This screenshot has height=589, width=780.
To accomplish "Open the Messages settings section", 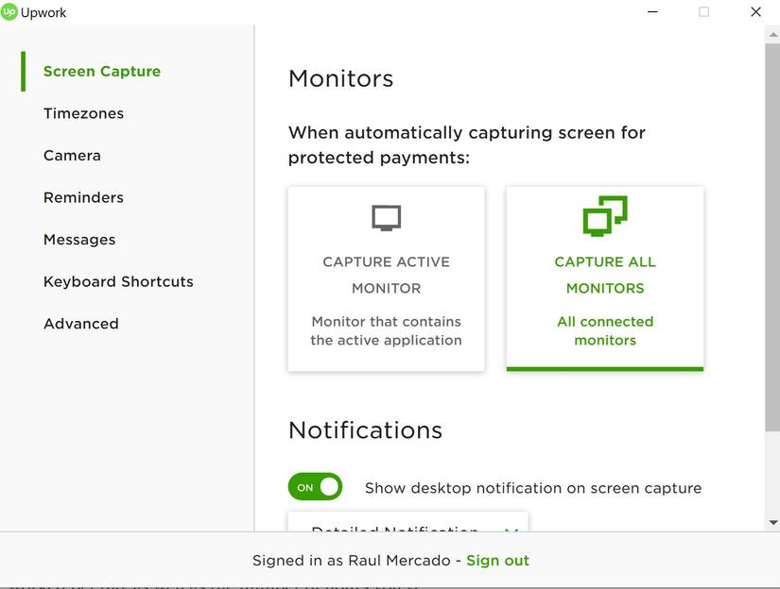I will (x=79, y=240).
